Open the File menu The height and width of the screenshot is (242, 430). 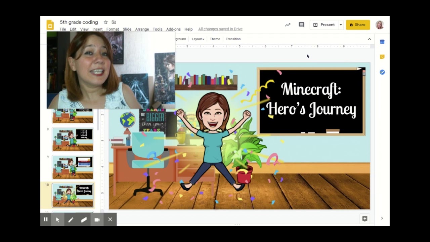click(63, 29)
